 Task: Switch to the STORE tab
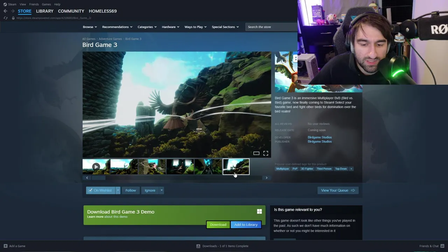pyautogui.click(x=24, y=11)
